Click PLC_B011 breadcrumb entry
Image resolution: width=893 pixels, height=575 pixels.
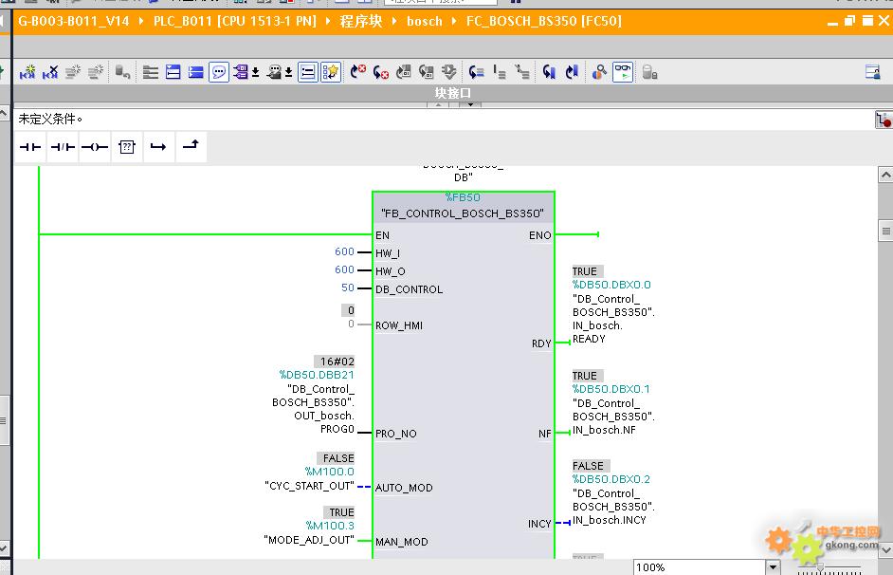[x=235, y=21]
